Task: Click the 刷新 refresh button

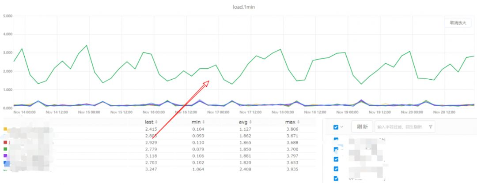Action: point(363,126)
